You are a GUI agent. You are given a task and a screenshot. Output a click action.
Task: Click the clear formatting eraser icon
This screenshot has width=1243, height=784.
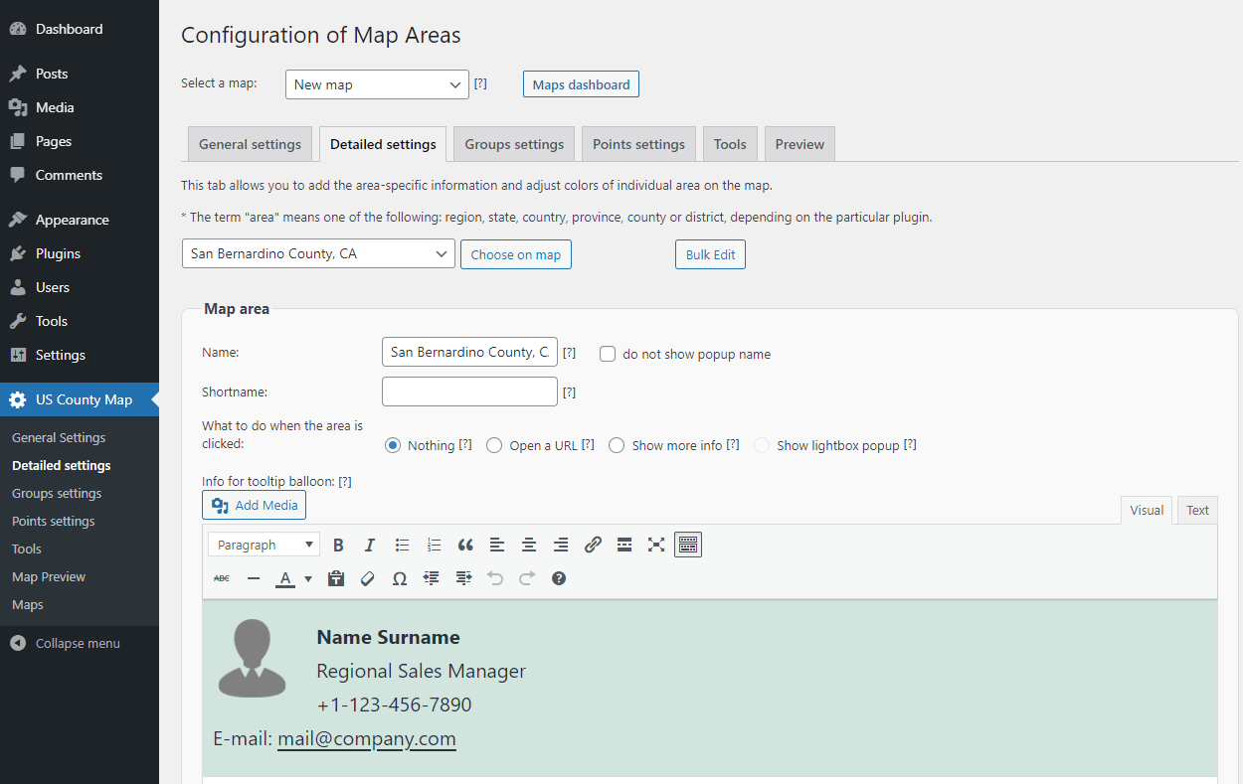click(x=368, y=578)
